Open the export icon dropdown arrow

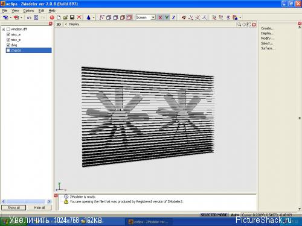tap(21, 17)
